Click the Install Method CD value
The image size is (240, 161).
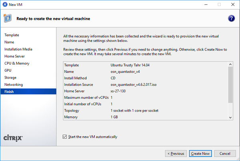click(113, 78)
